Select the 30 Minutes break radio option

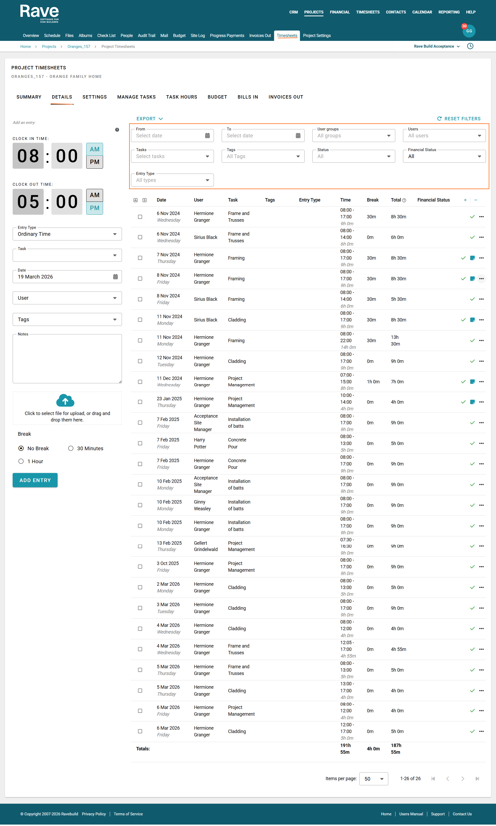[x=71, y=449]
